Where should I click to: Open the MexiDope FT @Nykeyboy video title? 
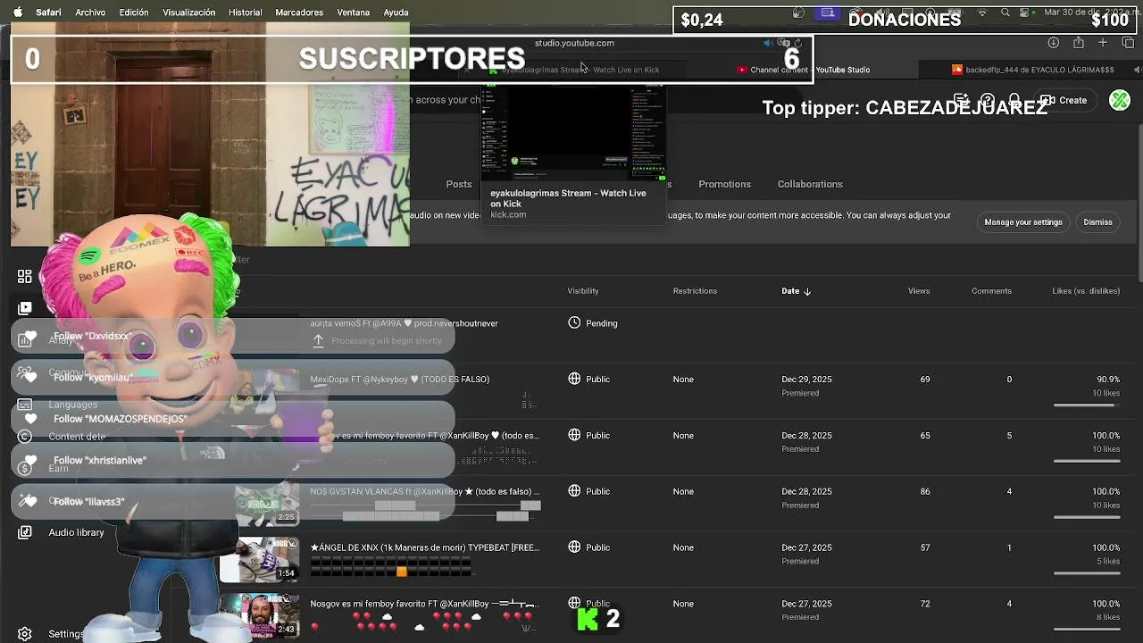399,380
